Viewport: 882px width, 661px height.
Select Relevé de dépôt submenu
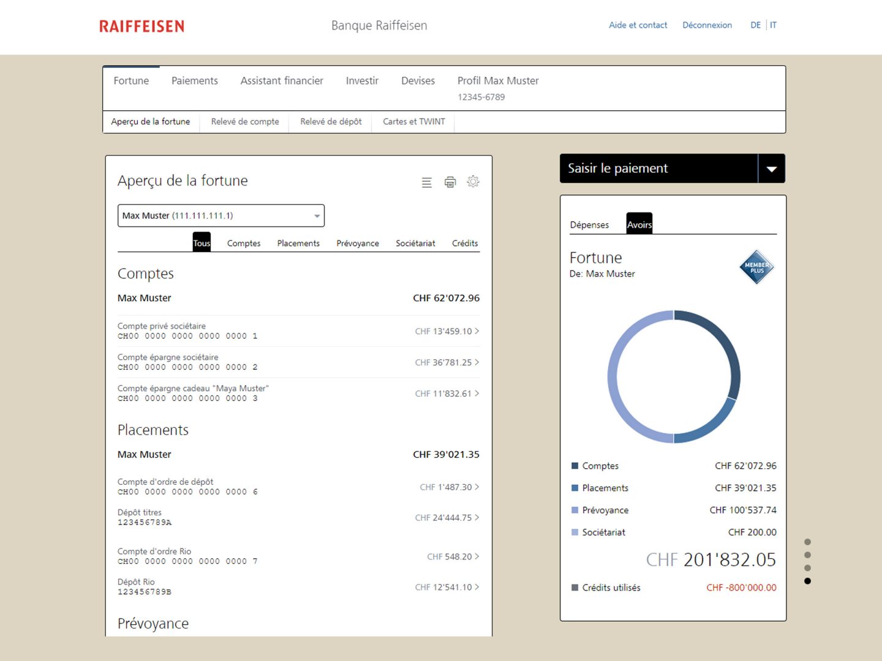(331, 122)
